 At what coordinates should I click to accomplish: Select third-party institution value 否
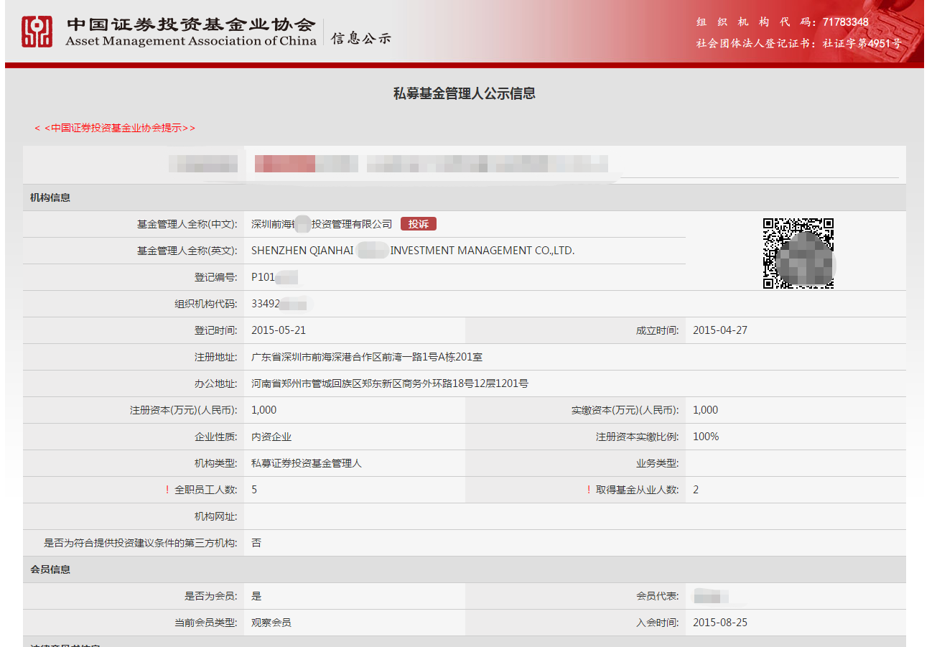(x=256, y=543)
